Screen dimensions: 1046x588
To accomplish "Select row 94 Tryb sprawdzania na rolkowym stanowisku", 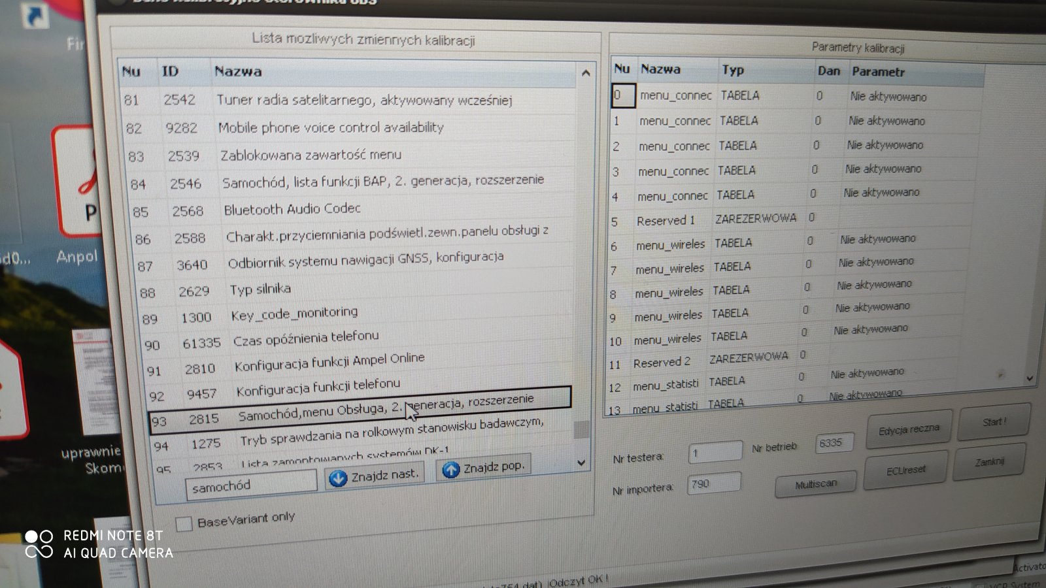I will tap(362, 434).
